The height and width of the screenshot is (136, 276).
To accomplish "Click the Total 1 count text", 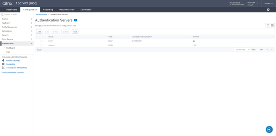I will coord(40,50).
